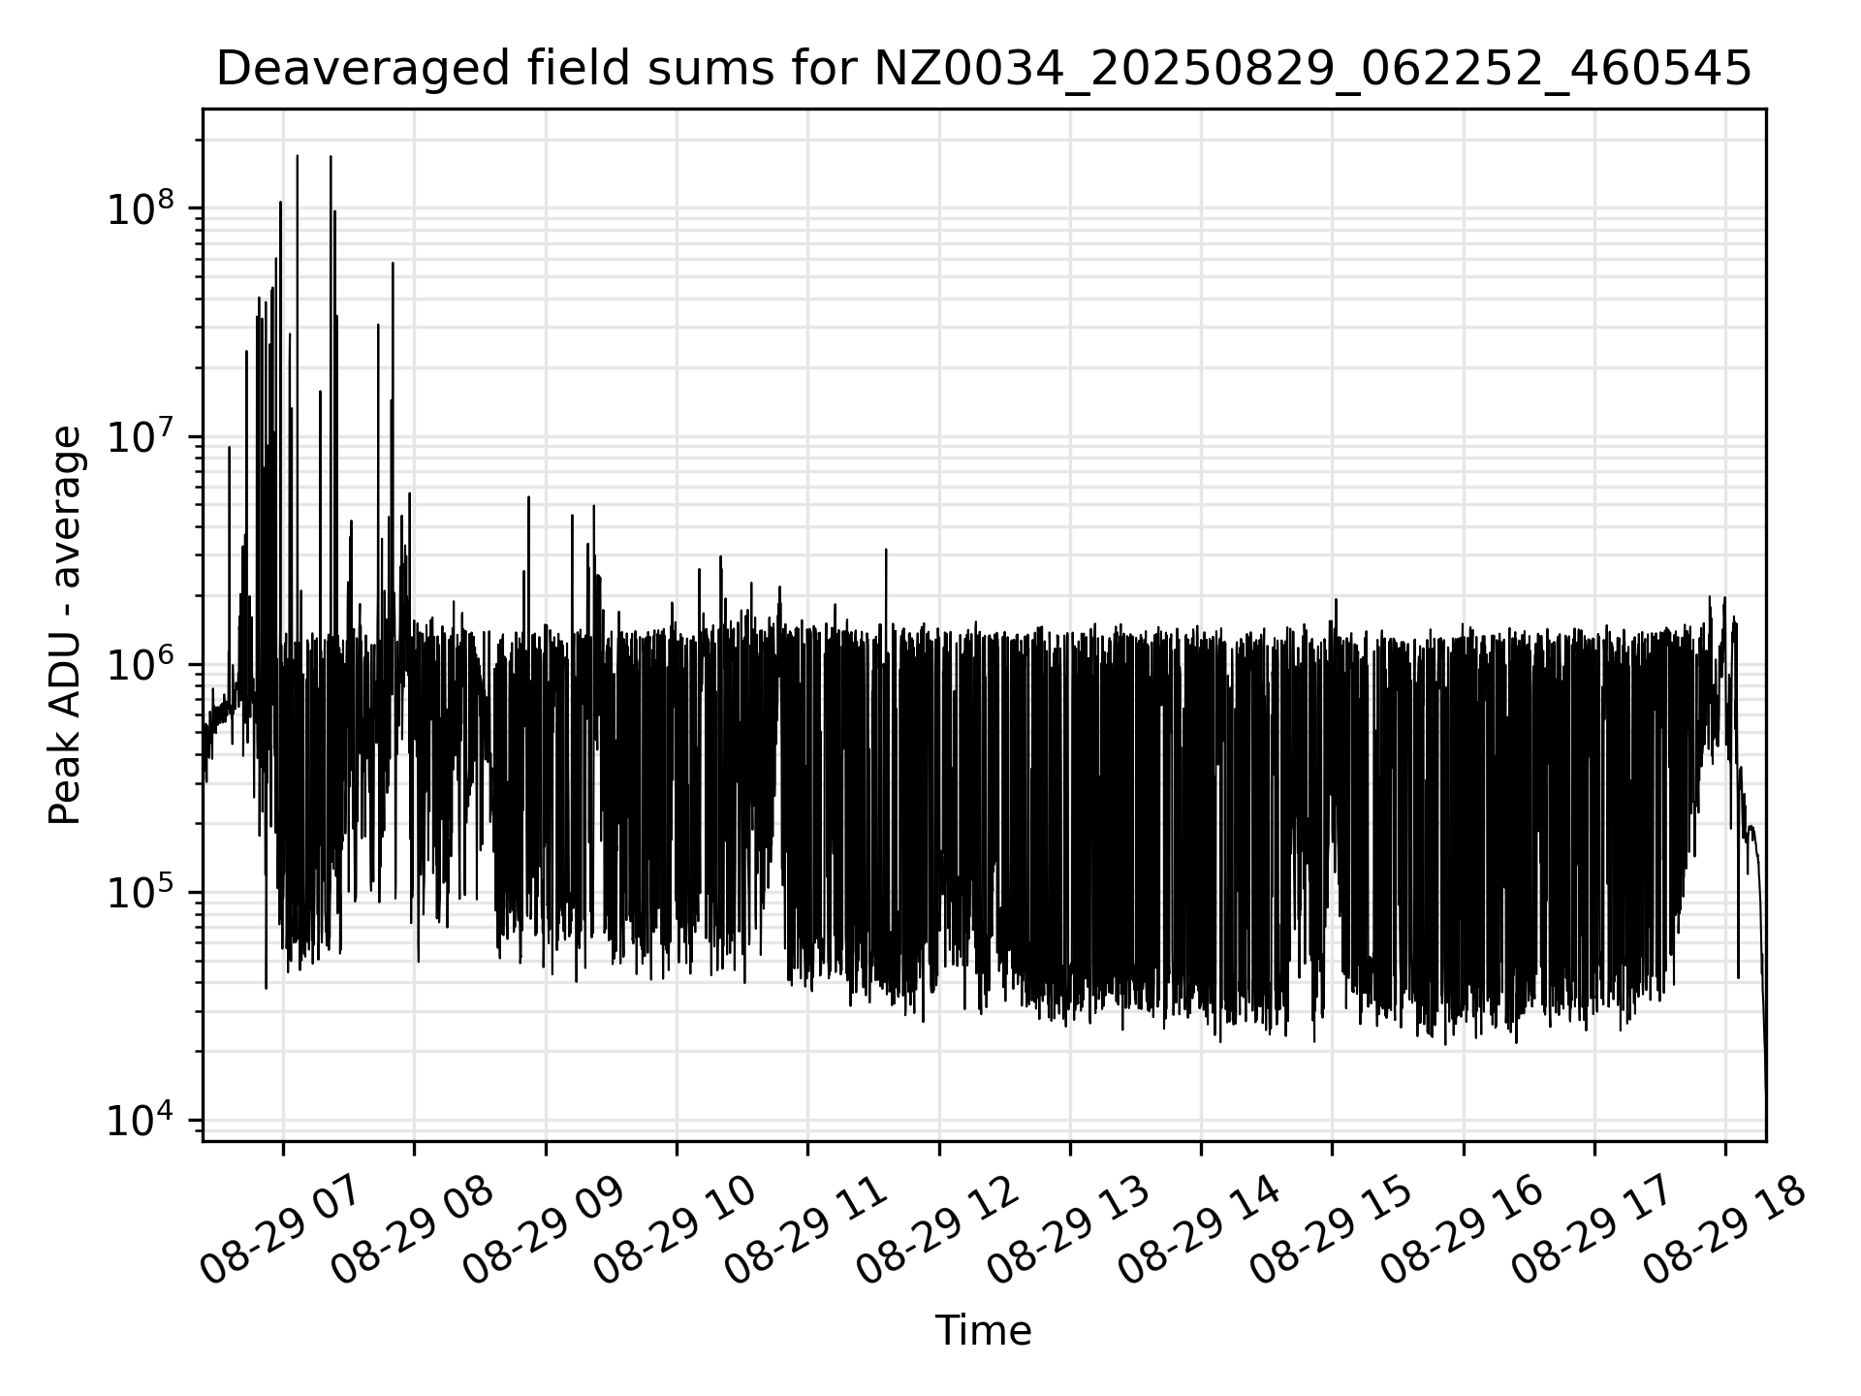Click the 'Time' x-axis label
This screenshot has width=1861, height=1396.
coord(983,1331)
